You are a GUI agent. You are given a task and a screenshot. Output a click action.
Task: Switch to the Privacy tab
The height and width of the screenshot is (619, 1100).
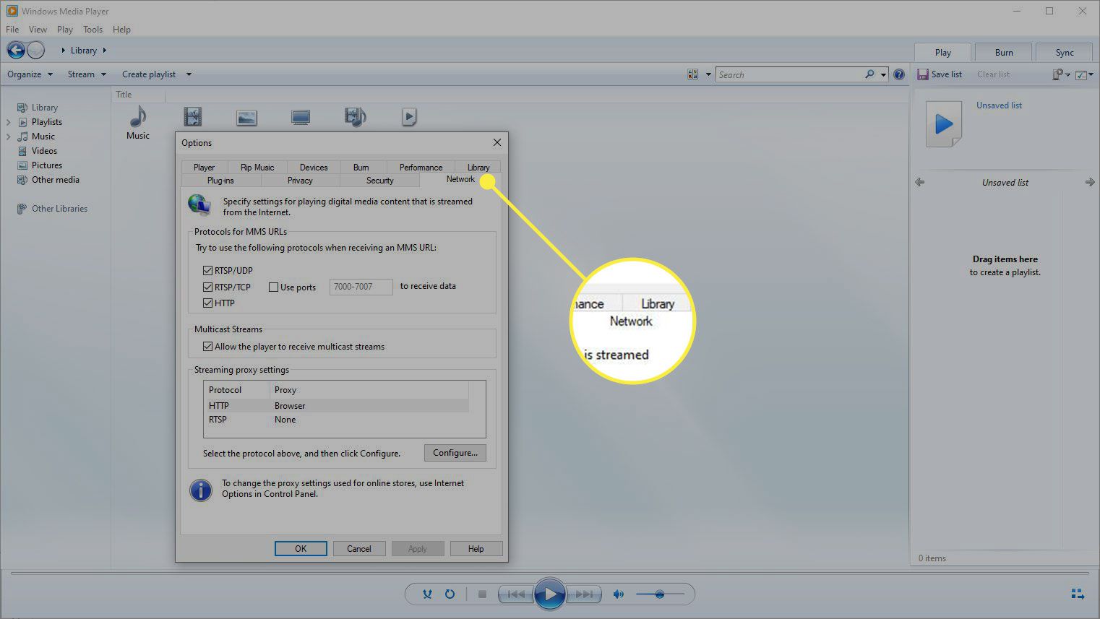coord(300,181)
